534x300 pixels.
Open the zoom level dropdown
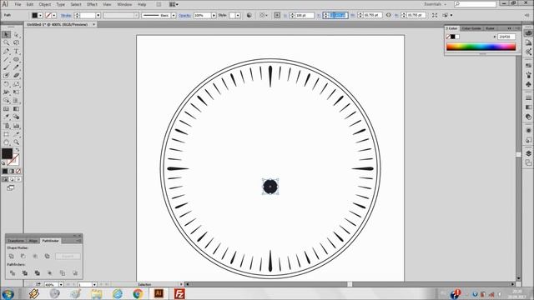coord(61,284)
